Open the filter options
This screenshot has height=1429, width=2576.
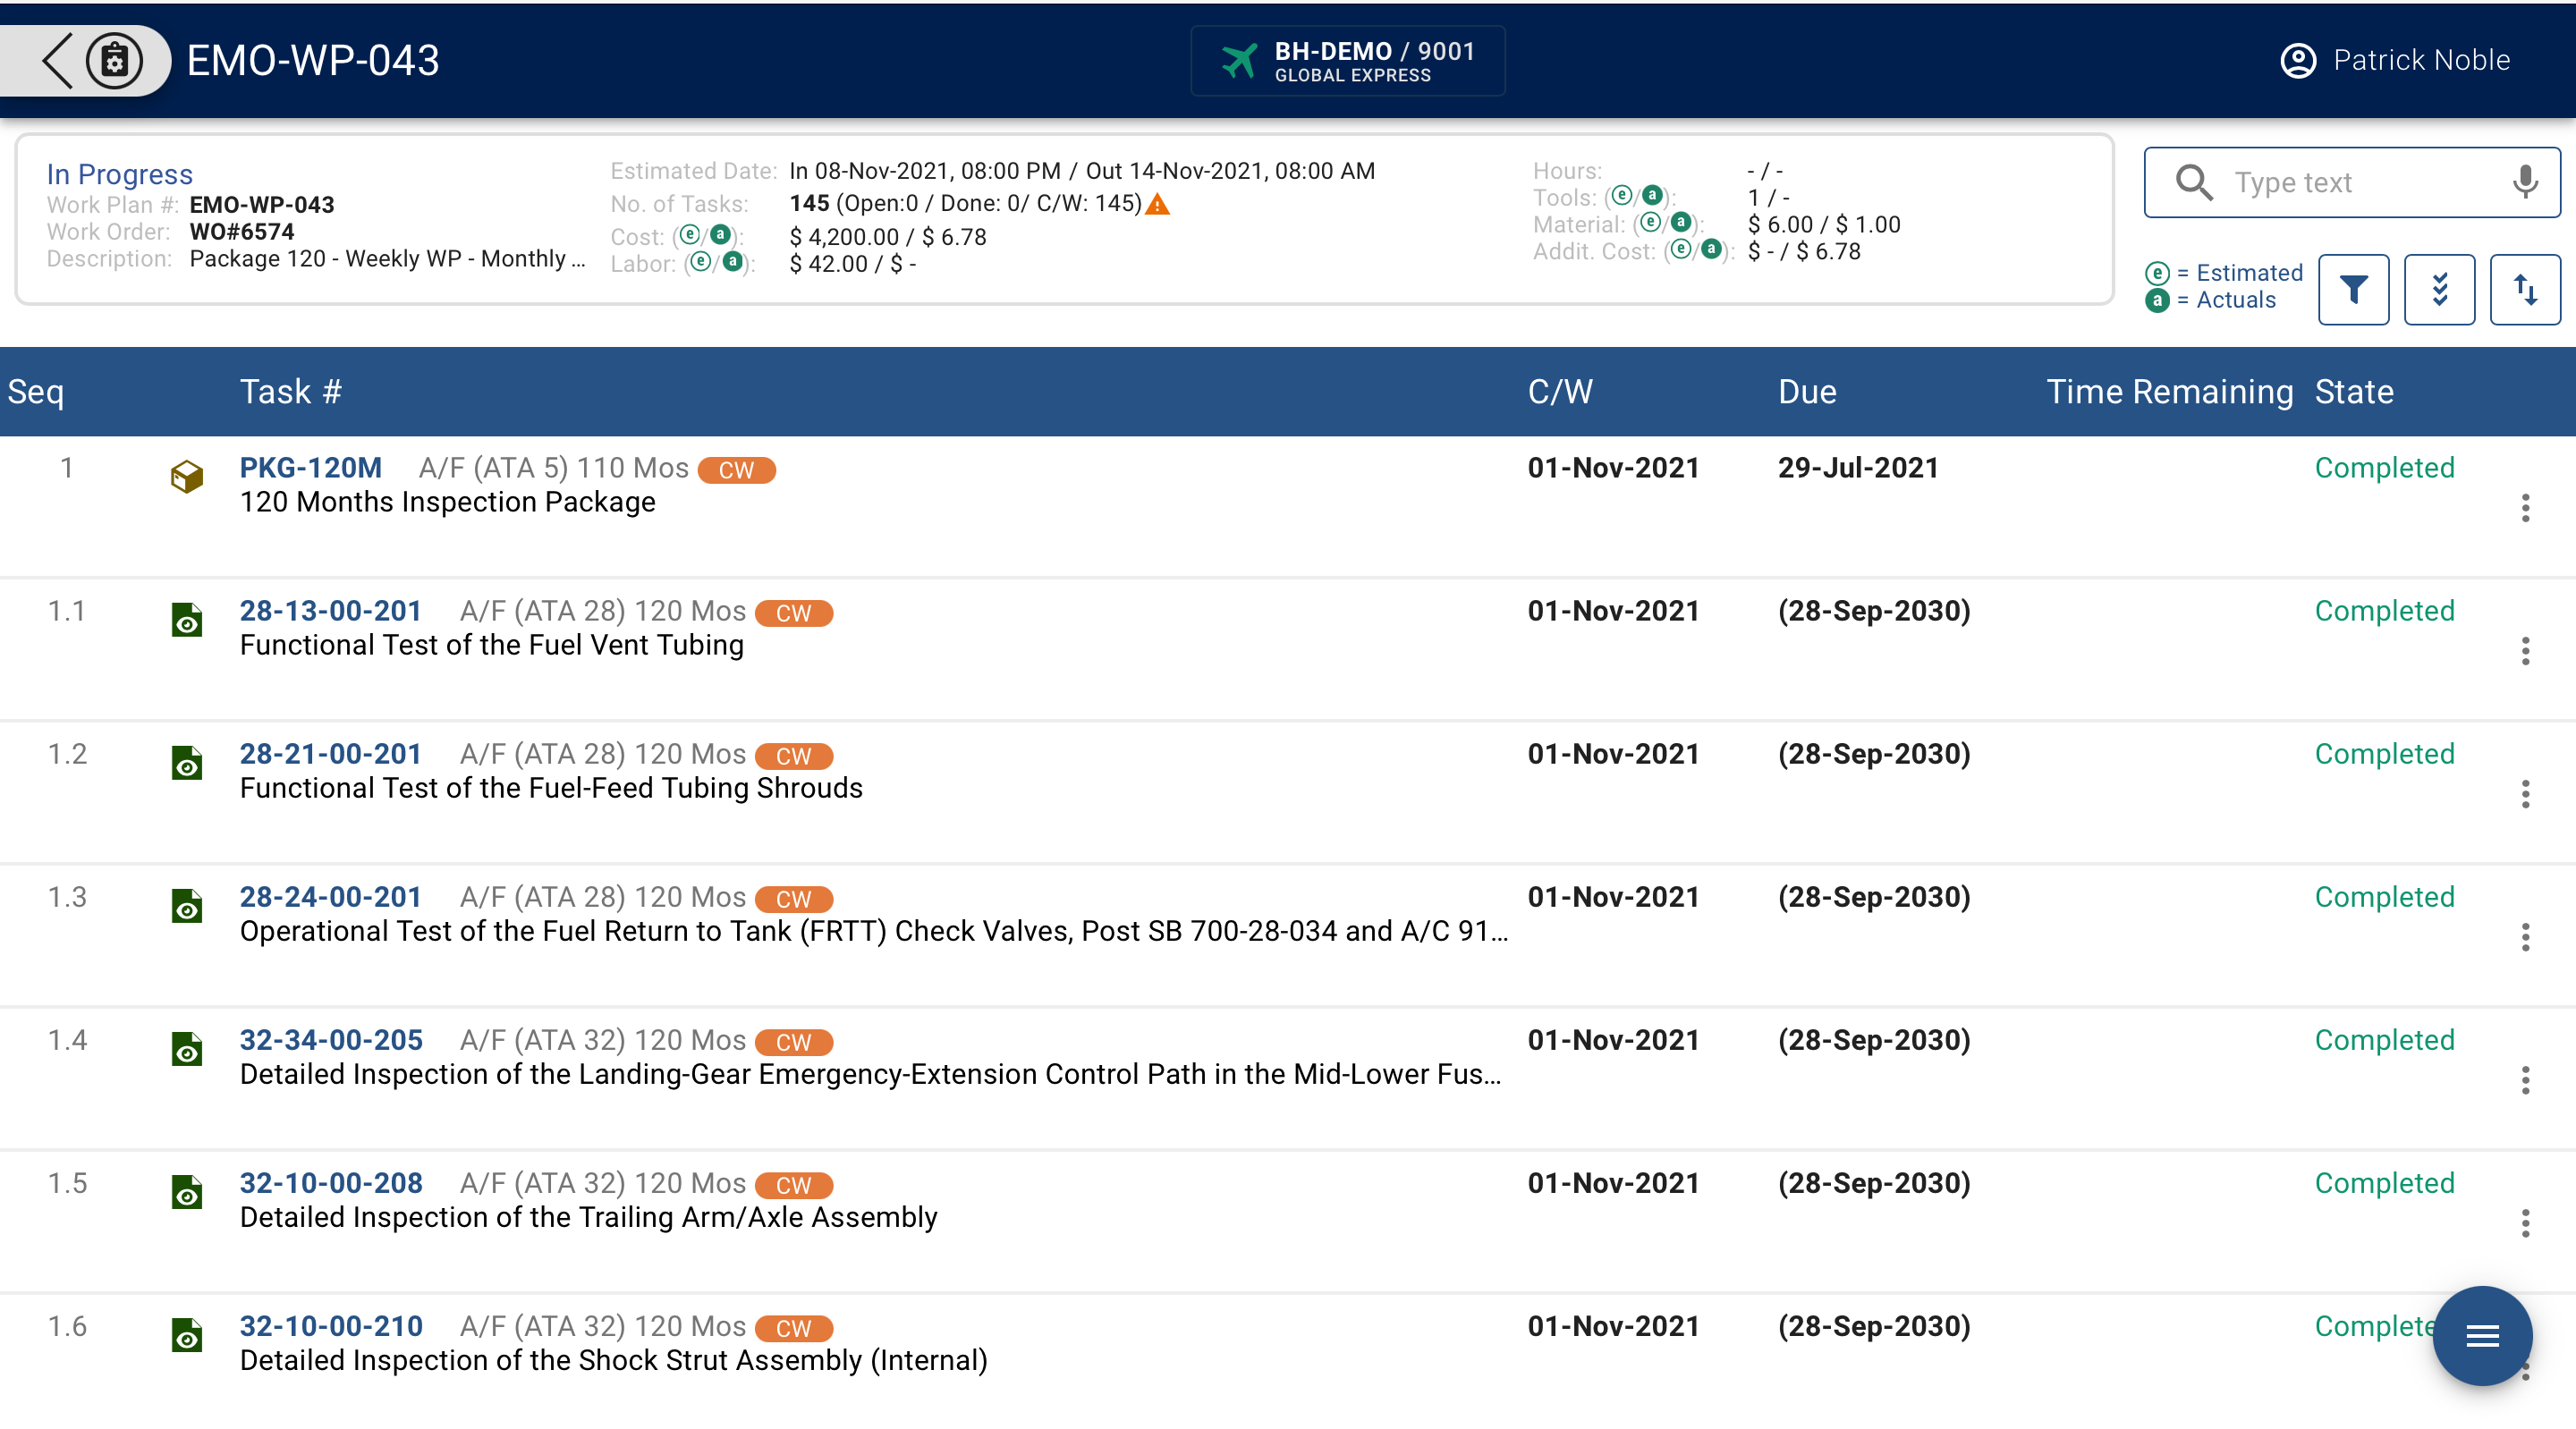[x=2354, y=289]
